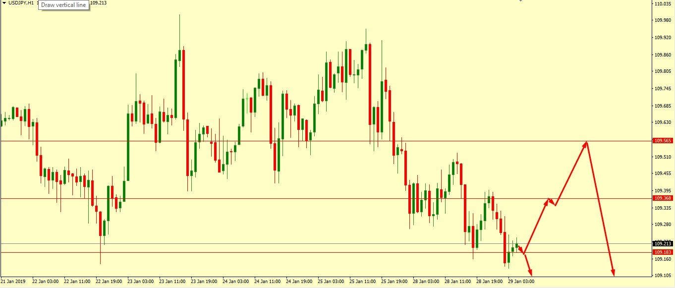The height and width of the screenshot is (288, 675).
Task: Click the '21 Jan 2019' time axis label
Action: click(14, 282)
